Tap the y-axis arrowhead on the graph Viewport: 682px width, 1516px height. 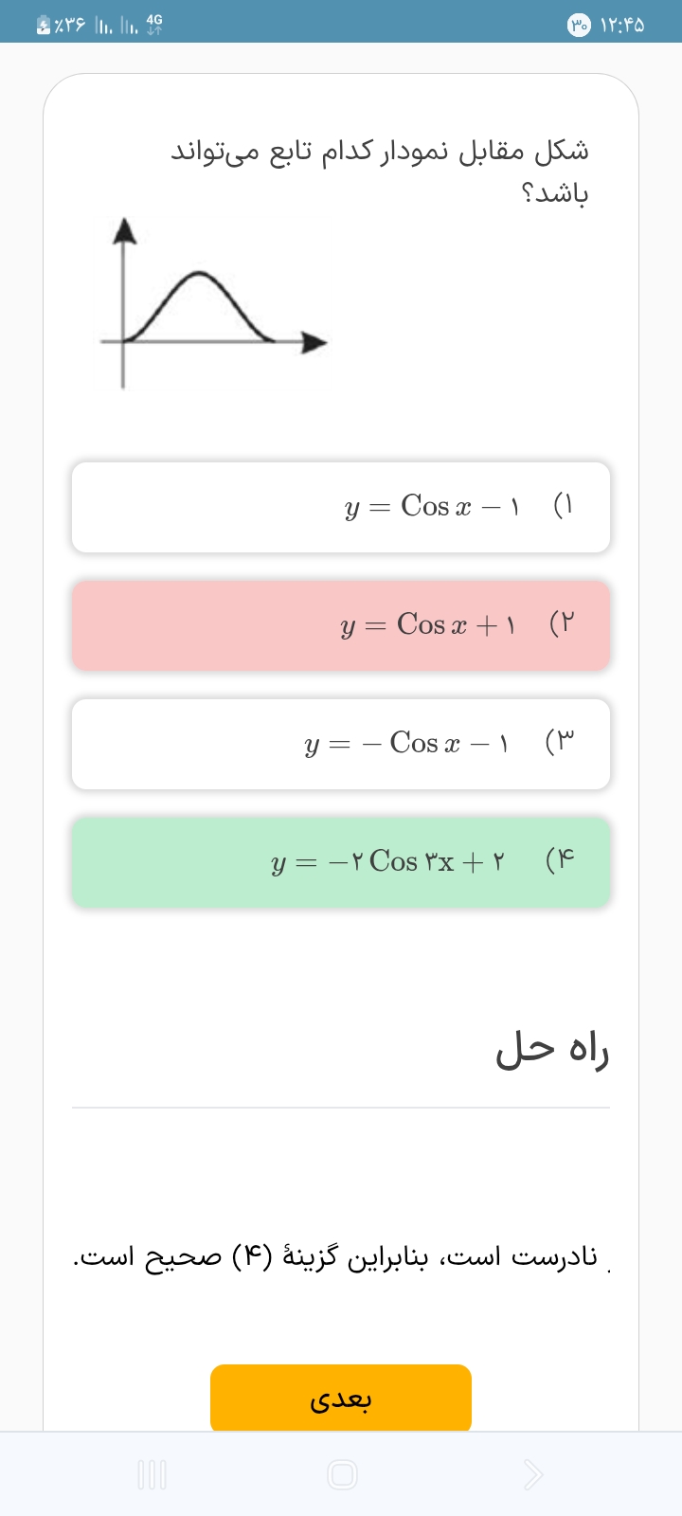coord(124,230)
